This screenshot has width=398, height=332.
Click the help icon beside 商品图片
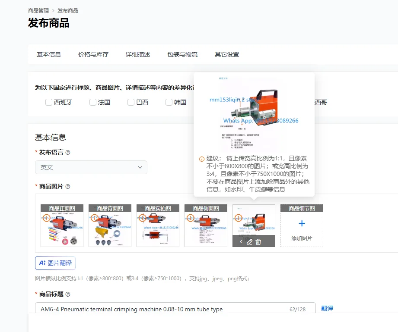[x=68, y=187]
